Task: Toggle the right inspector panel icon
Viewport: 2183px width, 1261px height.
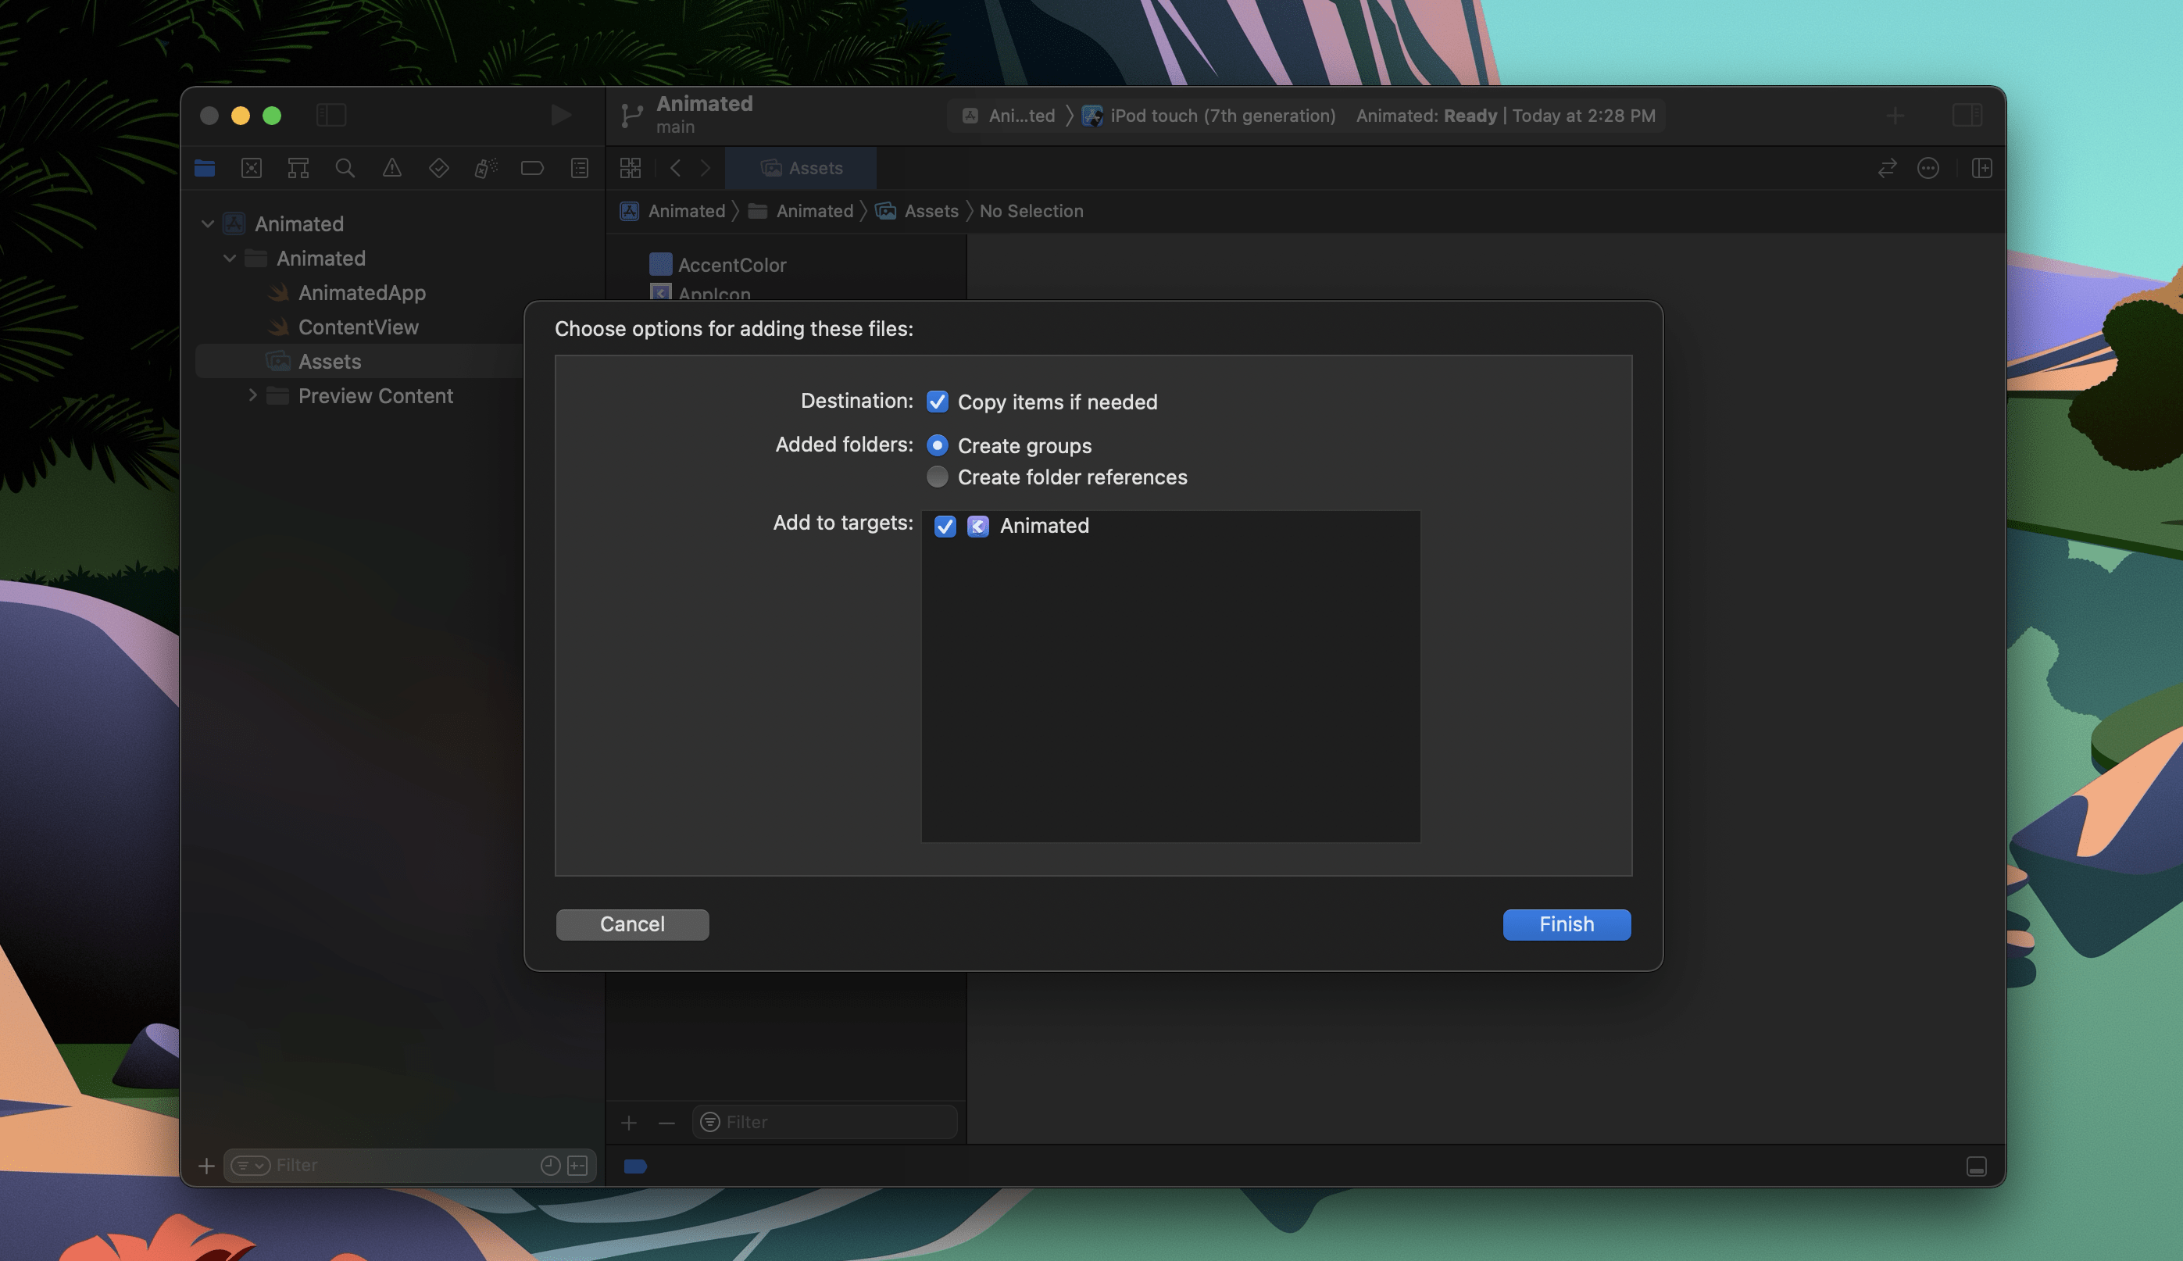Action: coord(1967,115)
